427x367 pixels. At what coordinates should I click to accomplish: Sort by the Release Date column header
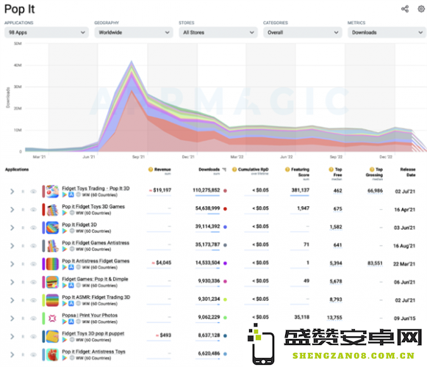(408, 172)
